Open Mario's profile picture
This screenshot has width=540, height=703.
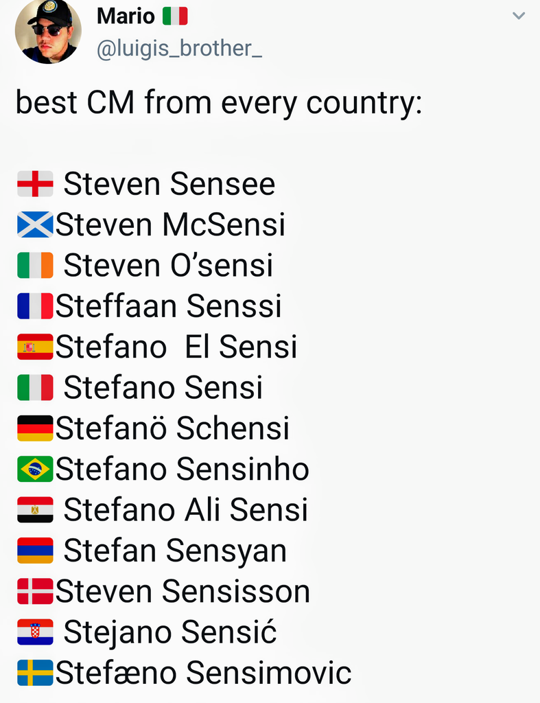48,31
